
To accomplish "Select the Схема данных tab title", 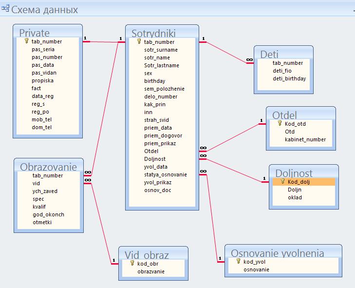I will [x=45, y=10].
